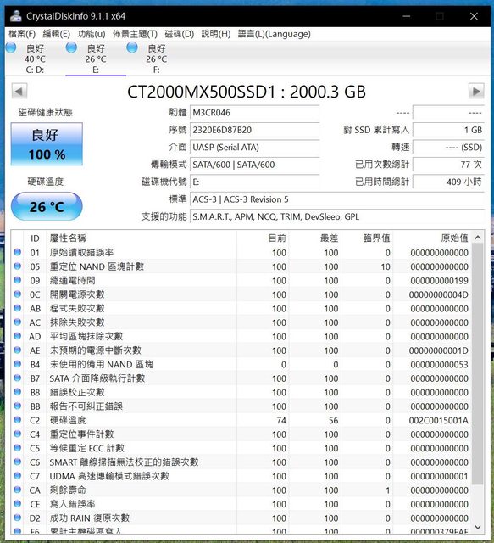Go to previous disk with left arrow

(19, 92)
